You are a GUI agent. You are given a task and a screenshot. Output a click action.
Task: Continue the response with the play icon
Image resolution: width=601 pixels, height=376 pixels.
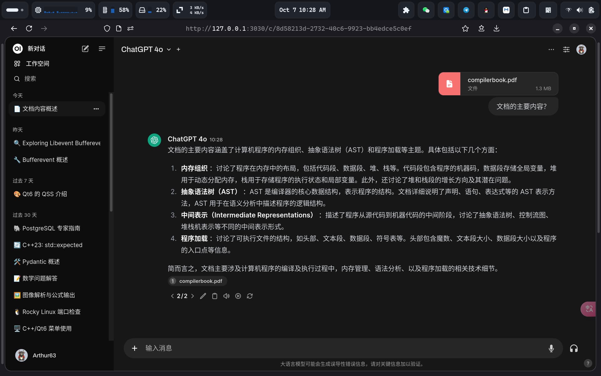click(238, 296)
